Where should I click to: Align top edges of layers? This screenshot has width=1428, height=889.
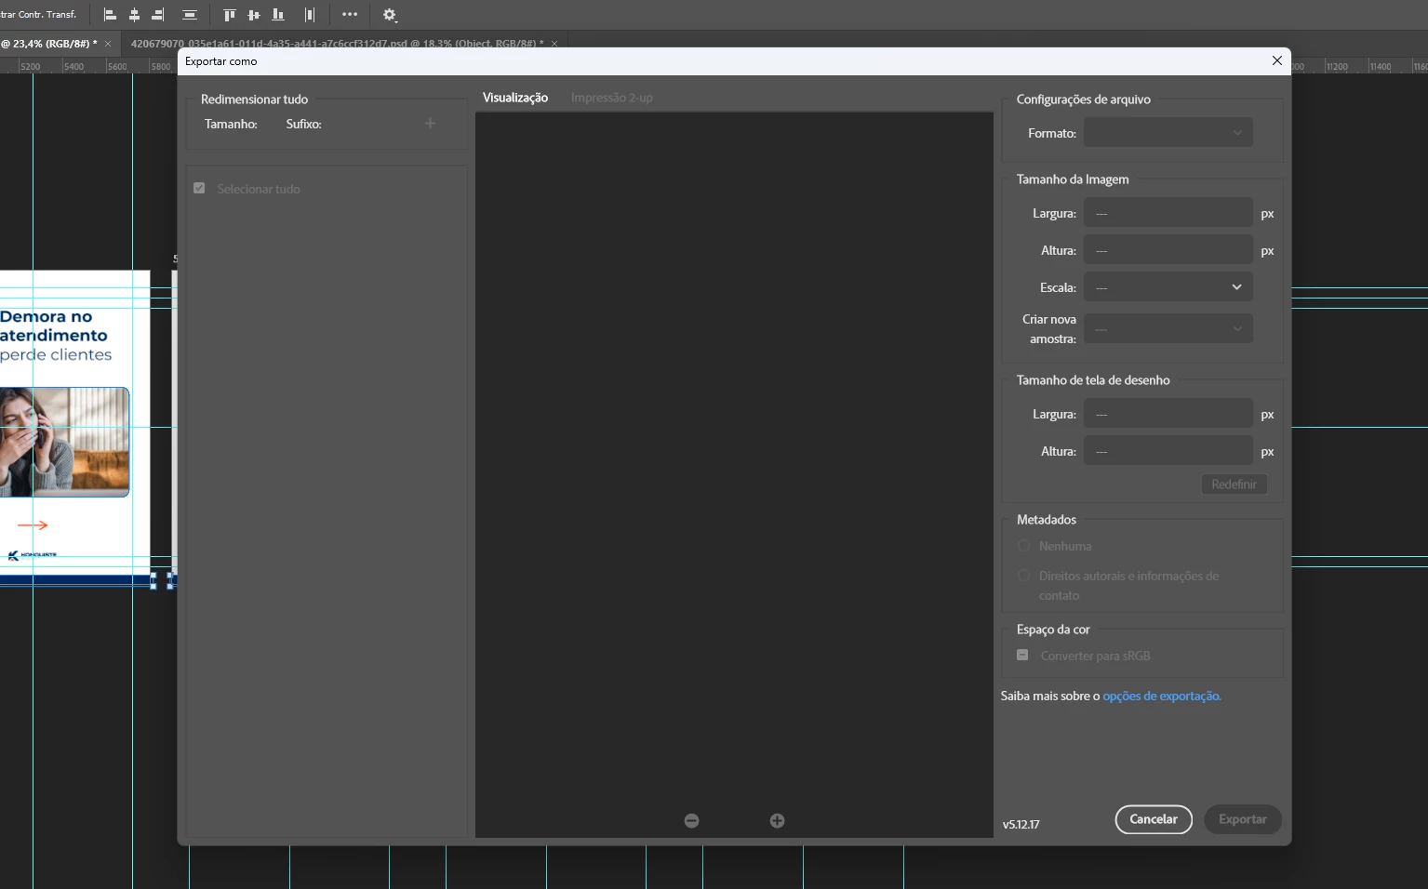[x=229, y=15]
